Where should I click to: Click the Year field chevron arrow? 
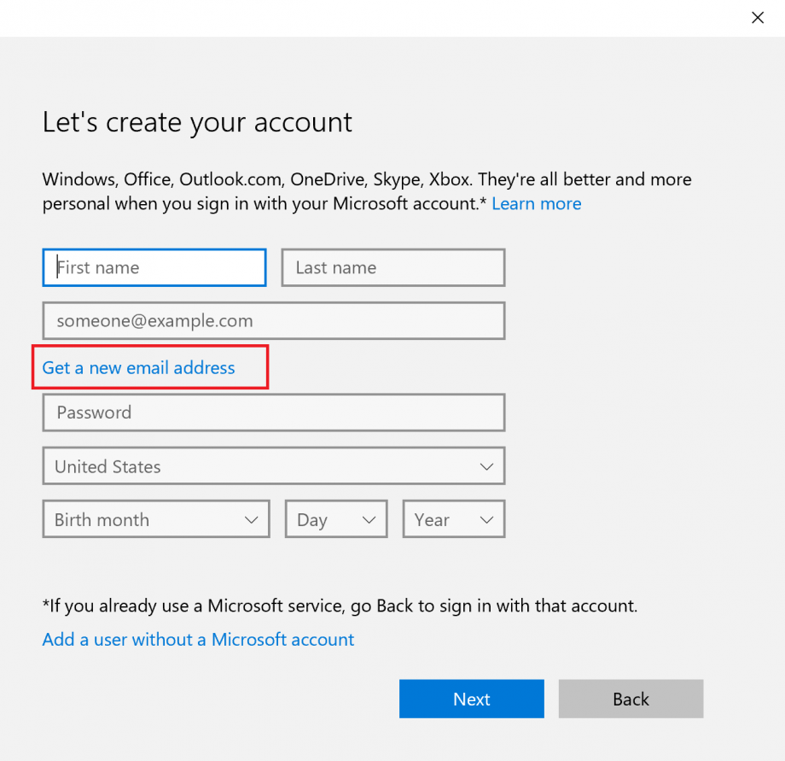(x=486, y=518)
